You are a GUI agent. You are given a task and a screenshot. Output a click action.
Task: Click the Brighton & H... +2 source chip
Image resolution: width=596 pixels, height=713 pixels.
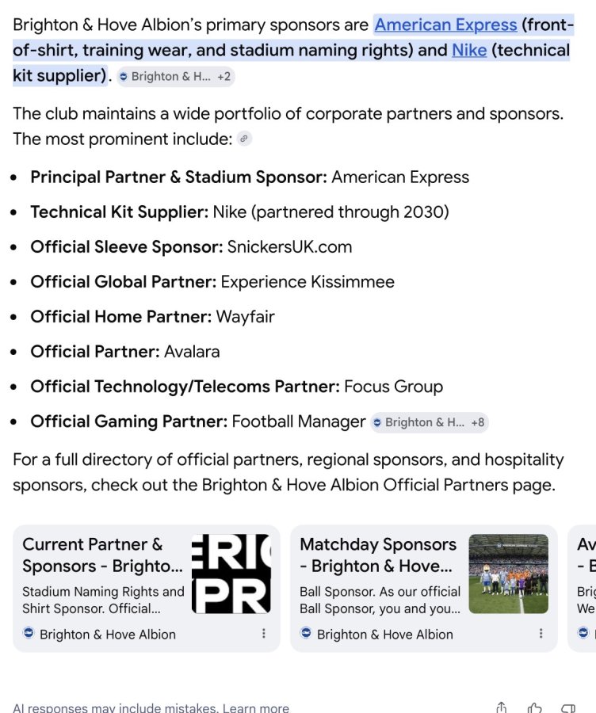click(176, 76)
